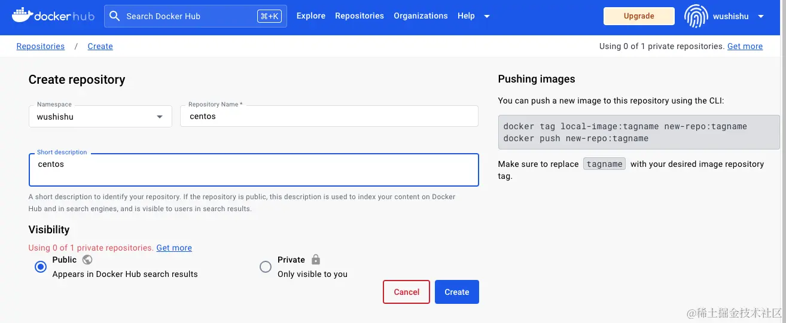Screen dimensions: 786x323
Task: Click the ⌘+K shortcut badge
Action: click(x=269, y=16)
